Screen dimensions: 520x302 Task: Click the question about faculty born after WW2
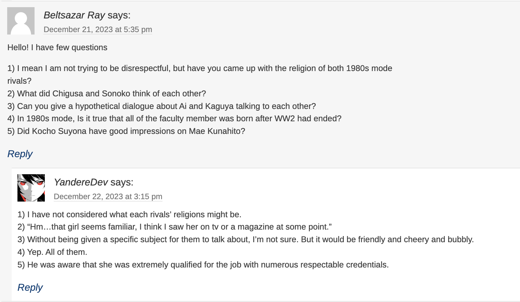coord(174,119)
